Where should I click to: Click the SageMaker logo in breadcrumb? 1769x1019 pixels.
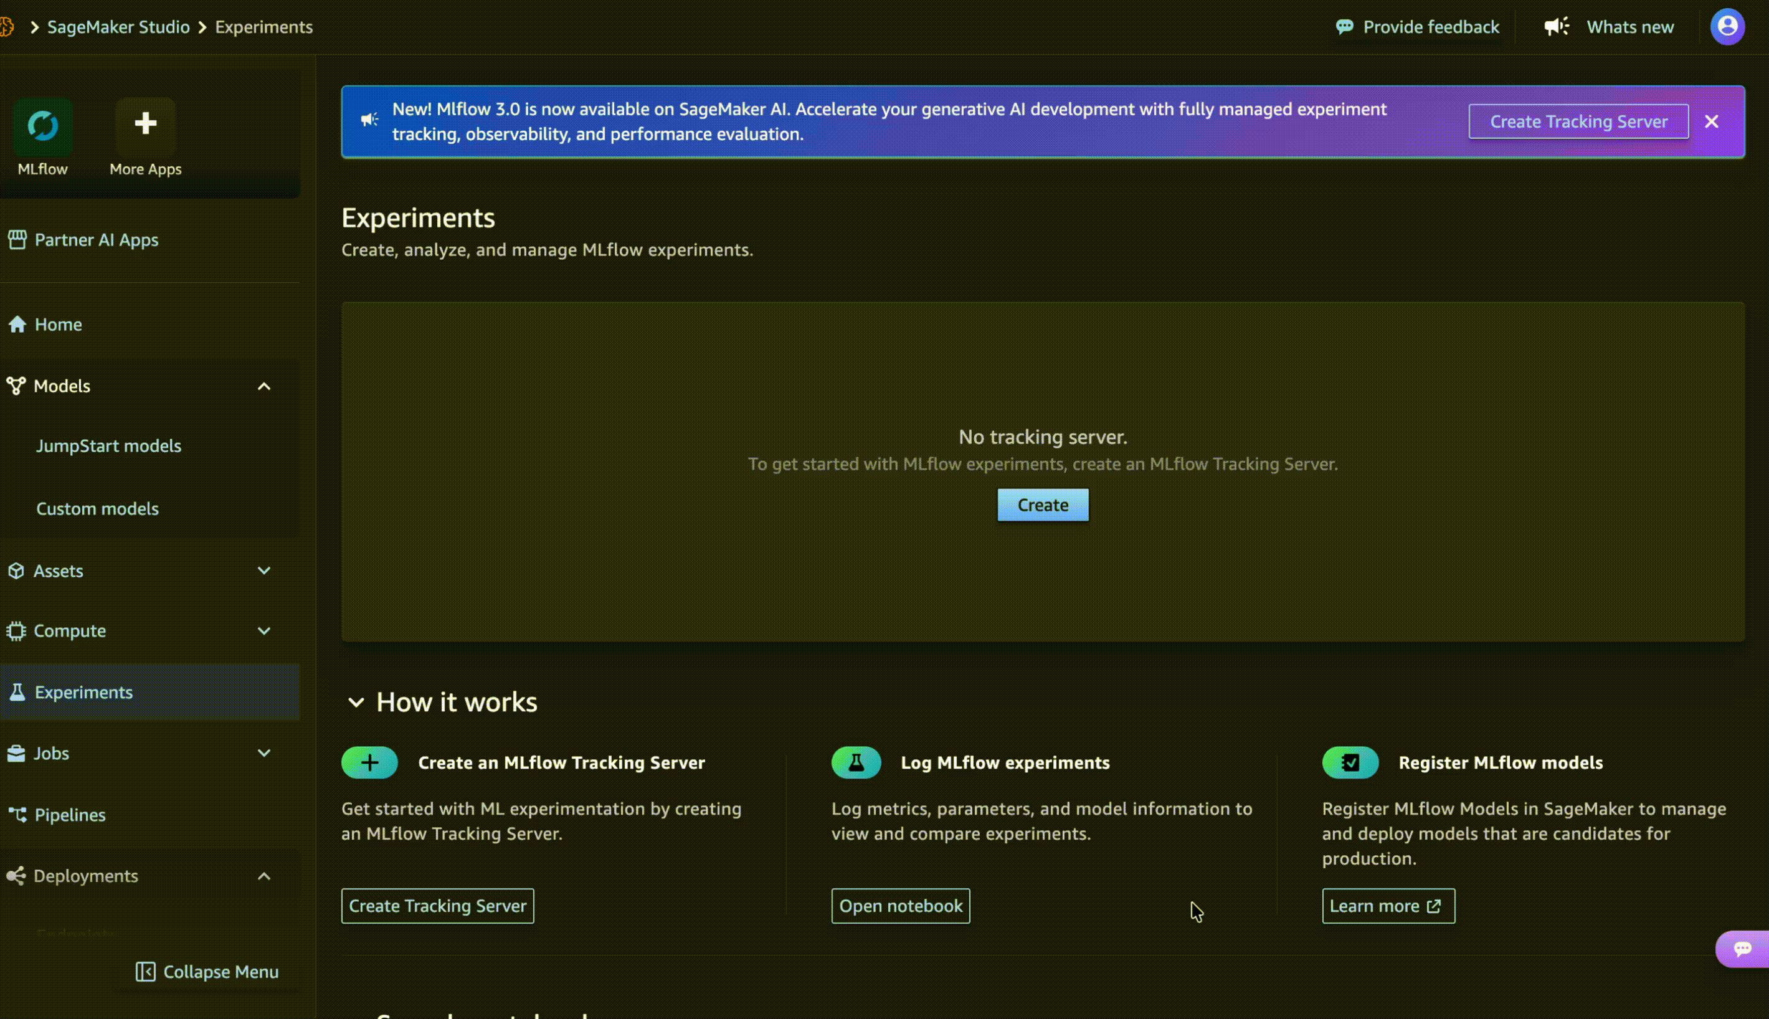pyautogui.click(x=6, y=27)
